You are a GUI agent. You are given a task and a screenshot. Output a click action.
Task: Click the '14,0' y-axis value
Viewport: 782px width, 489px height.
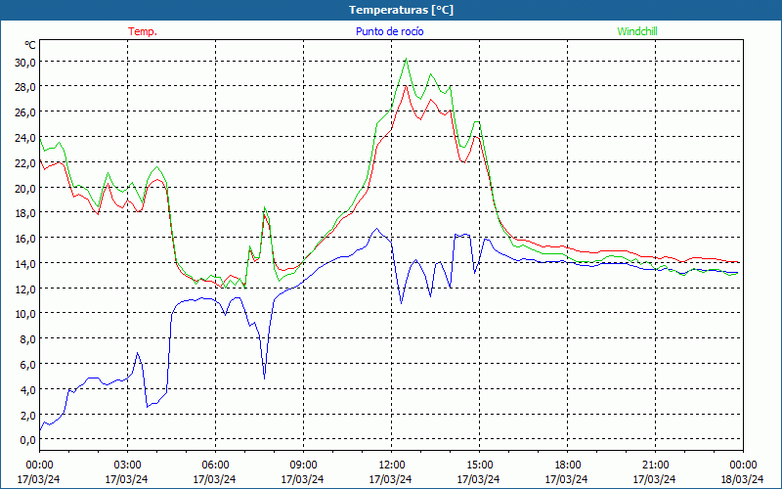pos(24,263)
